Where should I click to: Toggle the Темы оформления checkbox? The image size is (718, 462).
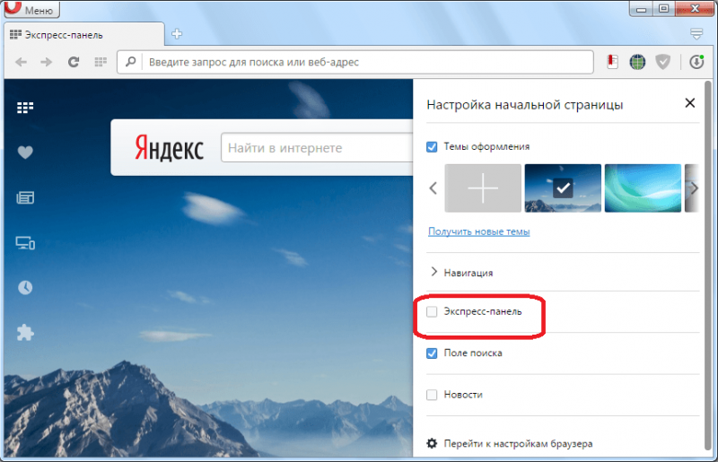[x=432, y=147]
